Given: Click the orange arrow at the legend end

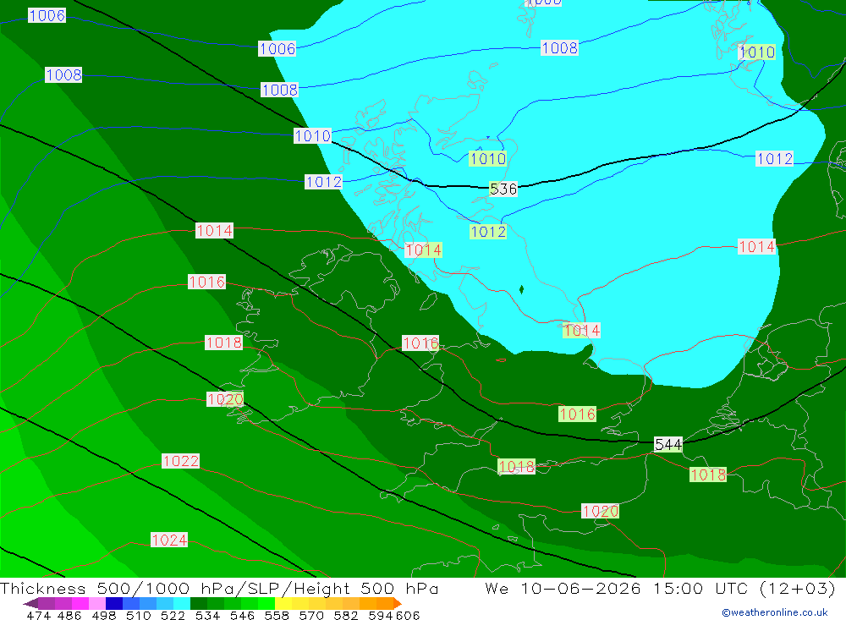Looking at the screenshot, I should click(x=397, y=603).
